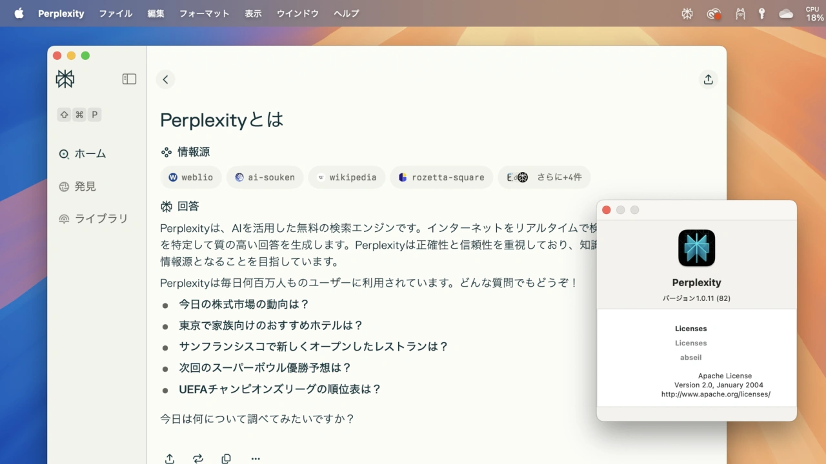This screenshot has width=826, height=464.
Task: Select the UEFAチャンピオンズリーグ suggestion
Action: pos(280,389)
